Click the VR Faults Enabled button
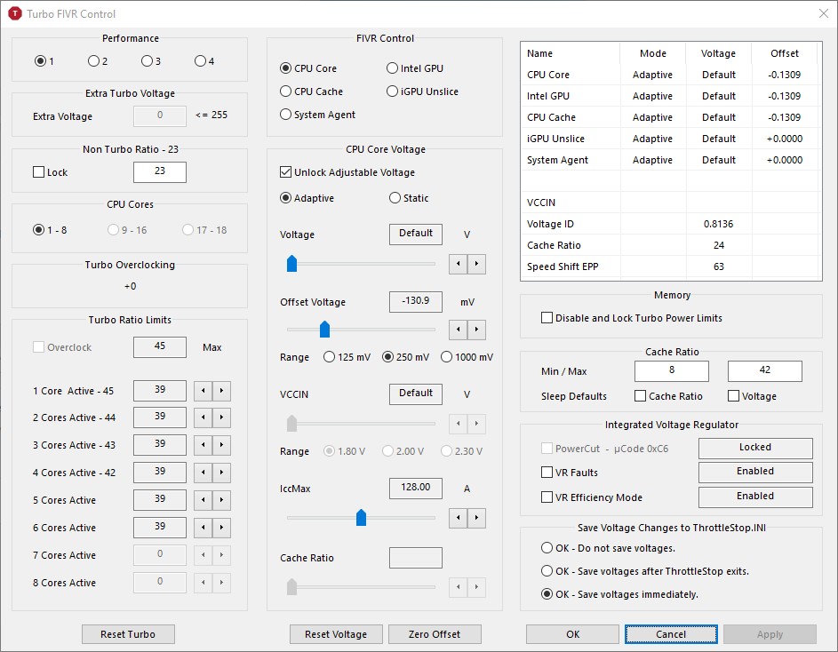Image resolution: width=838 pixels, height=652 pixels. 755,472
